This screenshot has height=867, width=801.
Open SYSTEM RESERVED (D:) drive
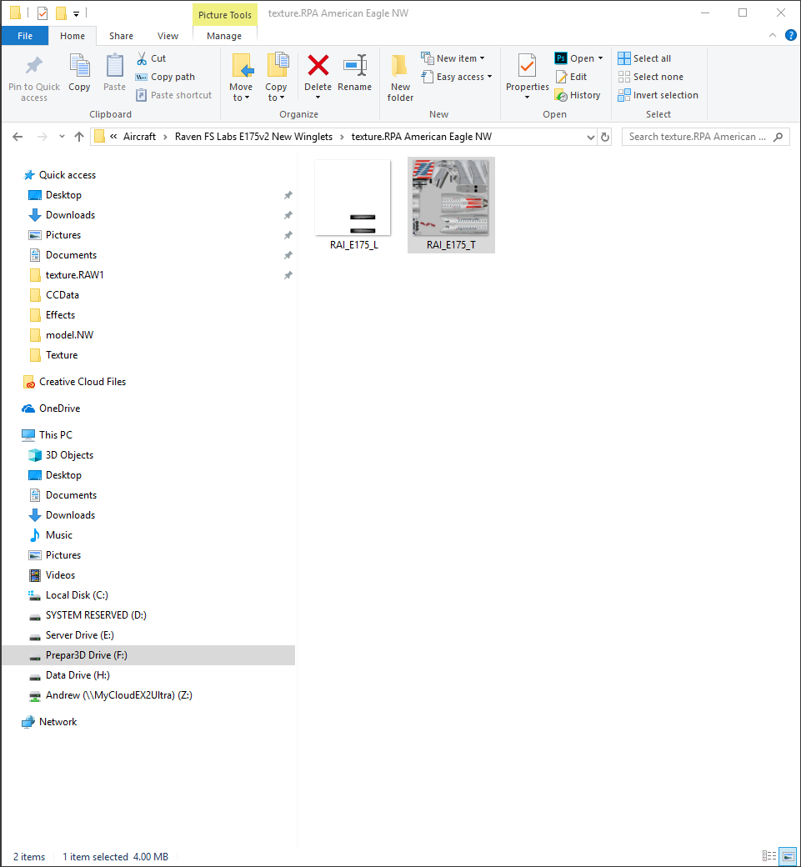click(x=96, y=615)
